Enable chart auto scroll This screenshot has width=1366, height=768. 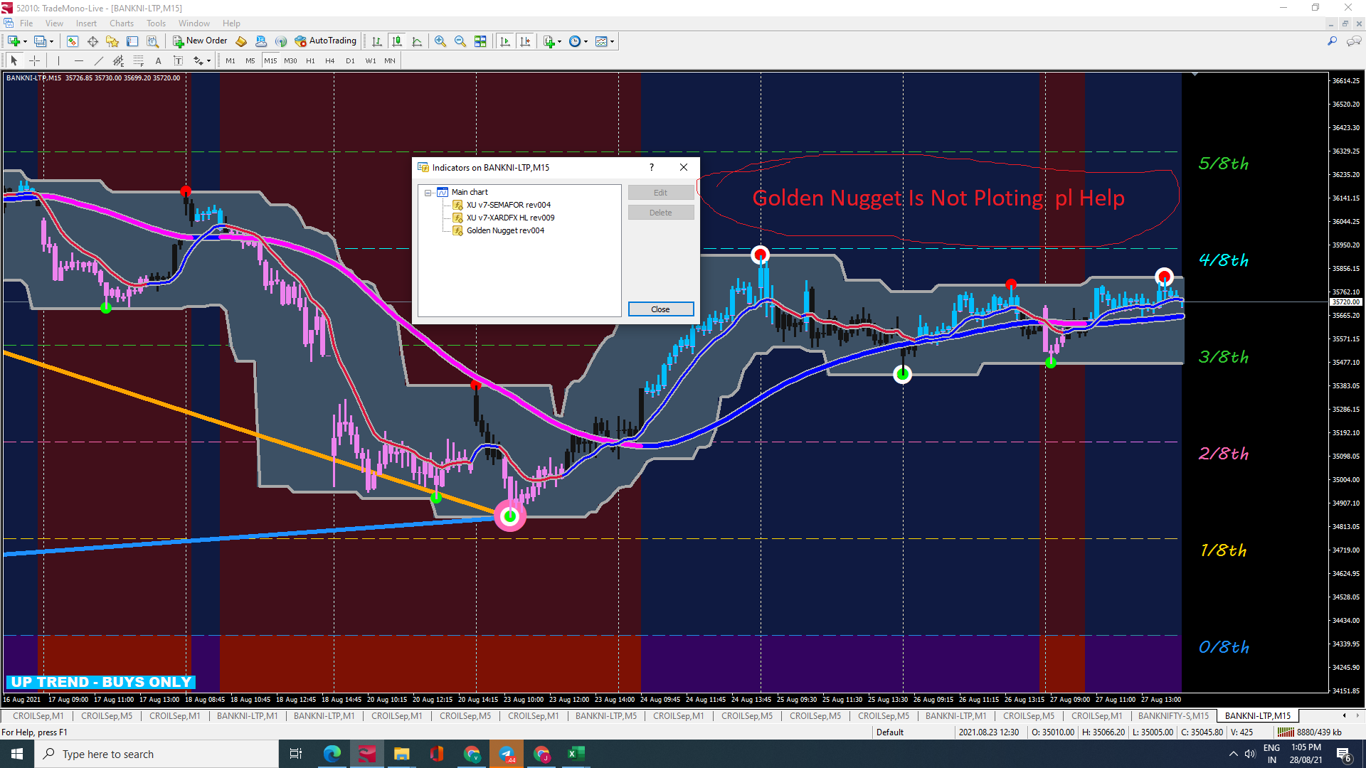[x=505, y=41]
